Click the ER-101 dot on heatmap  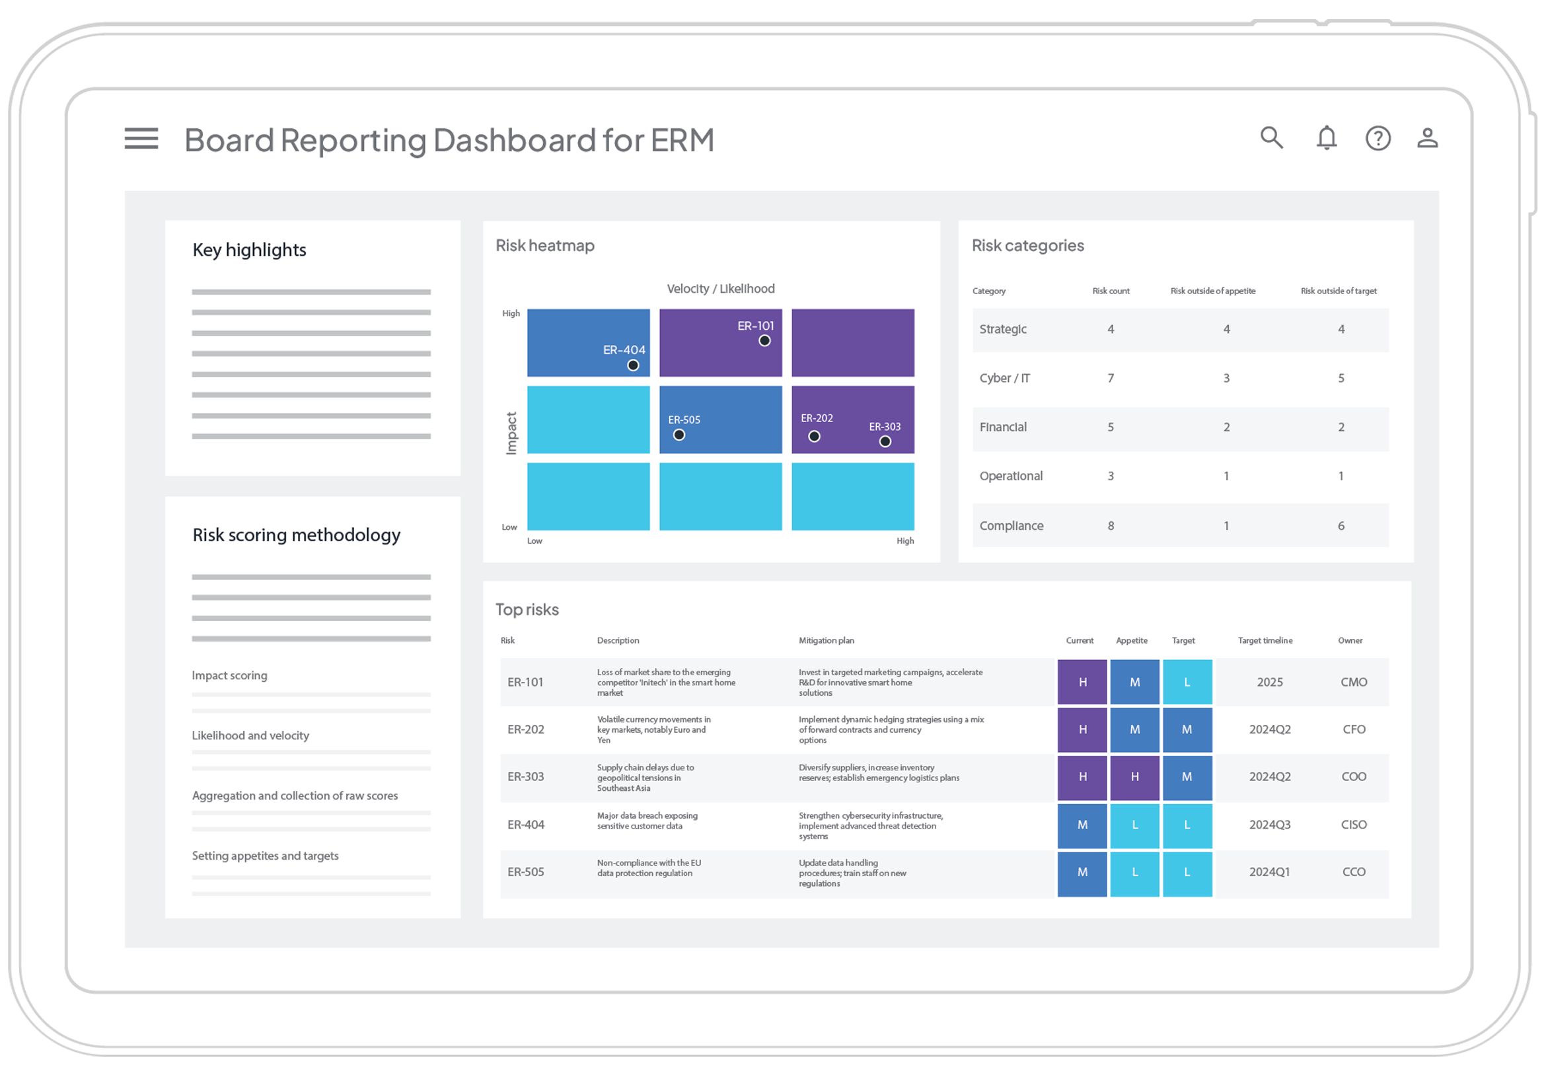(764, 341)
